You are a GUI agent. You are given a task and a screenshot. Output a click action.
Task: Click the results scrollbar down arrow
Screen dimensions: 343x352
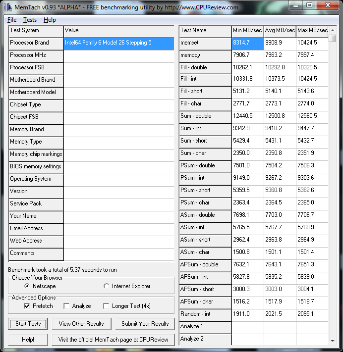coord(333,341)
